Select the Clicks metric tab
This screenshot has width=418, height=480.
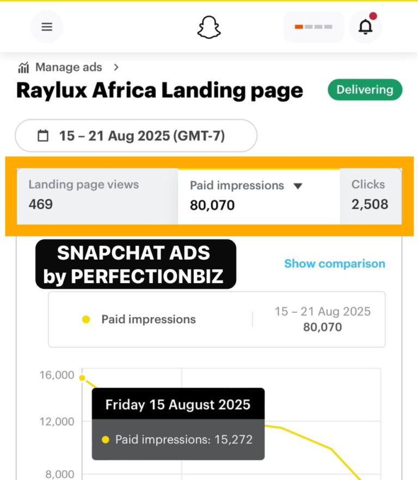click(x=371, y=196)
